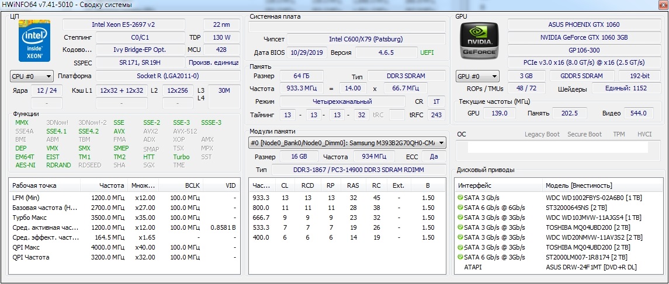The height and width of the screenshot is (284, 669).
Task: Click the 22 nm process field
Action: point(221,24)
